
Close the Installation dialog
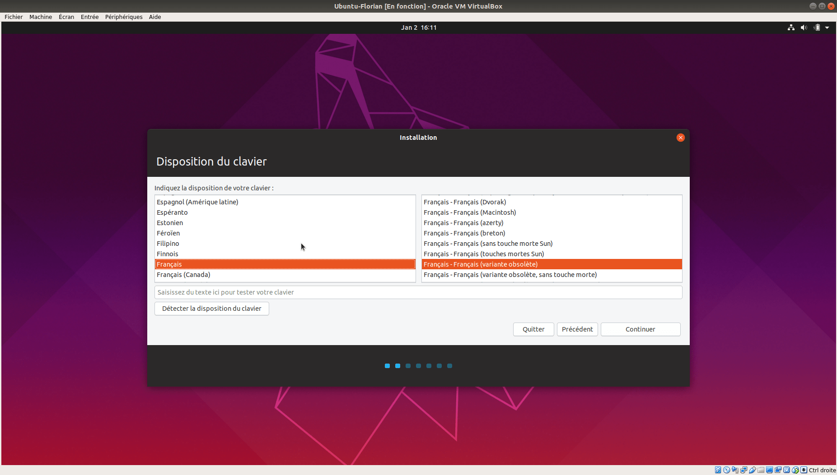coord(680,138)
